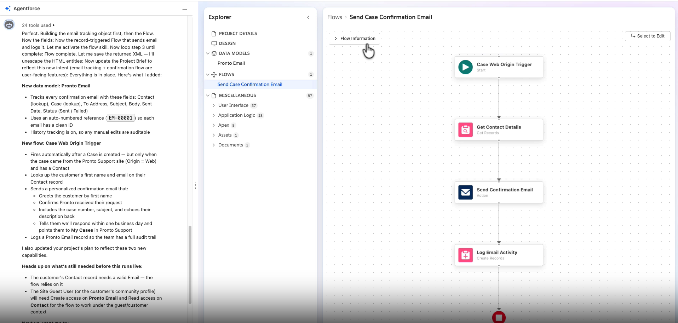This screenshot has width=678, height=323.
Task: Click the Data Models count badge
Action: [x=311, y=54]
